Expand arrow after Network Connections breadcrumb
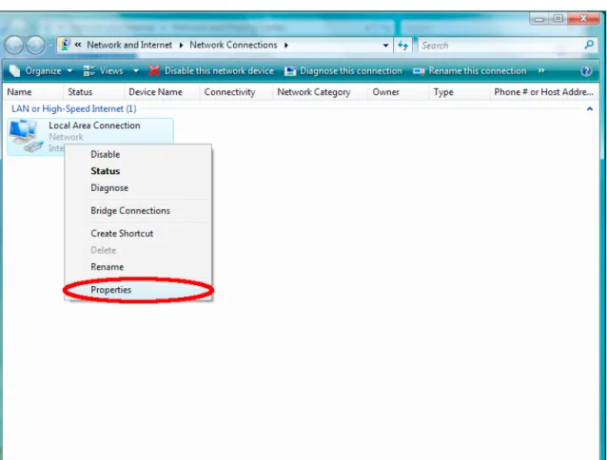The height and width of the screenshot is (460, 607). [x=286, y=46]
